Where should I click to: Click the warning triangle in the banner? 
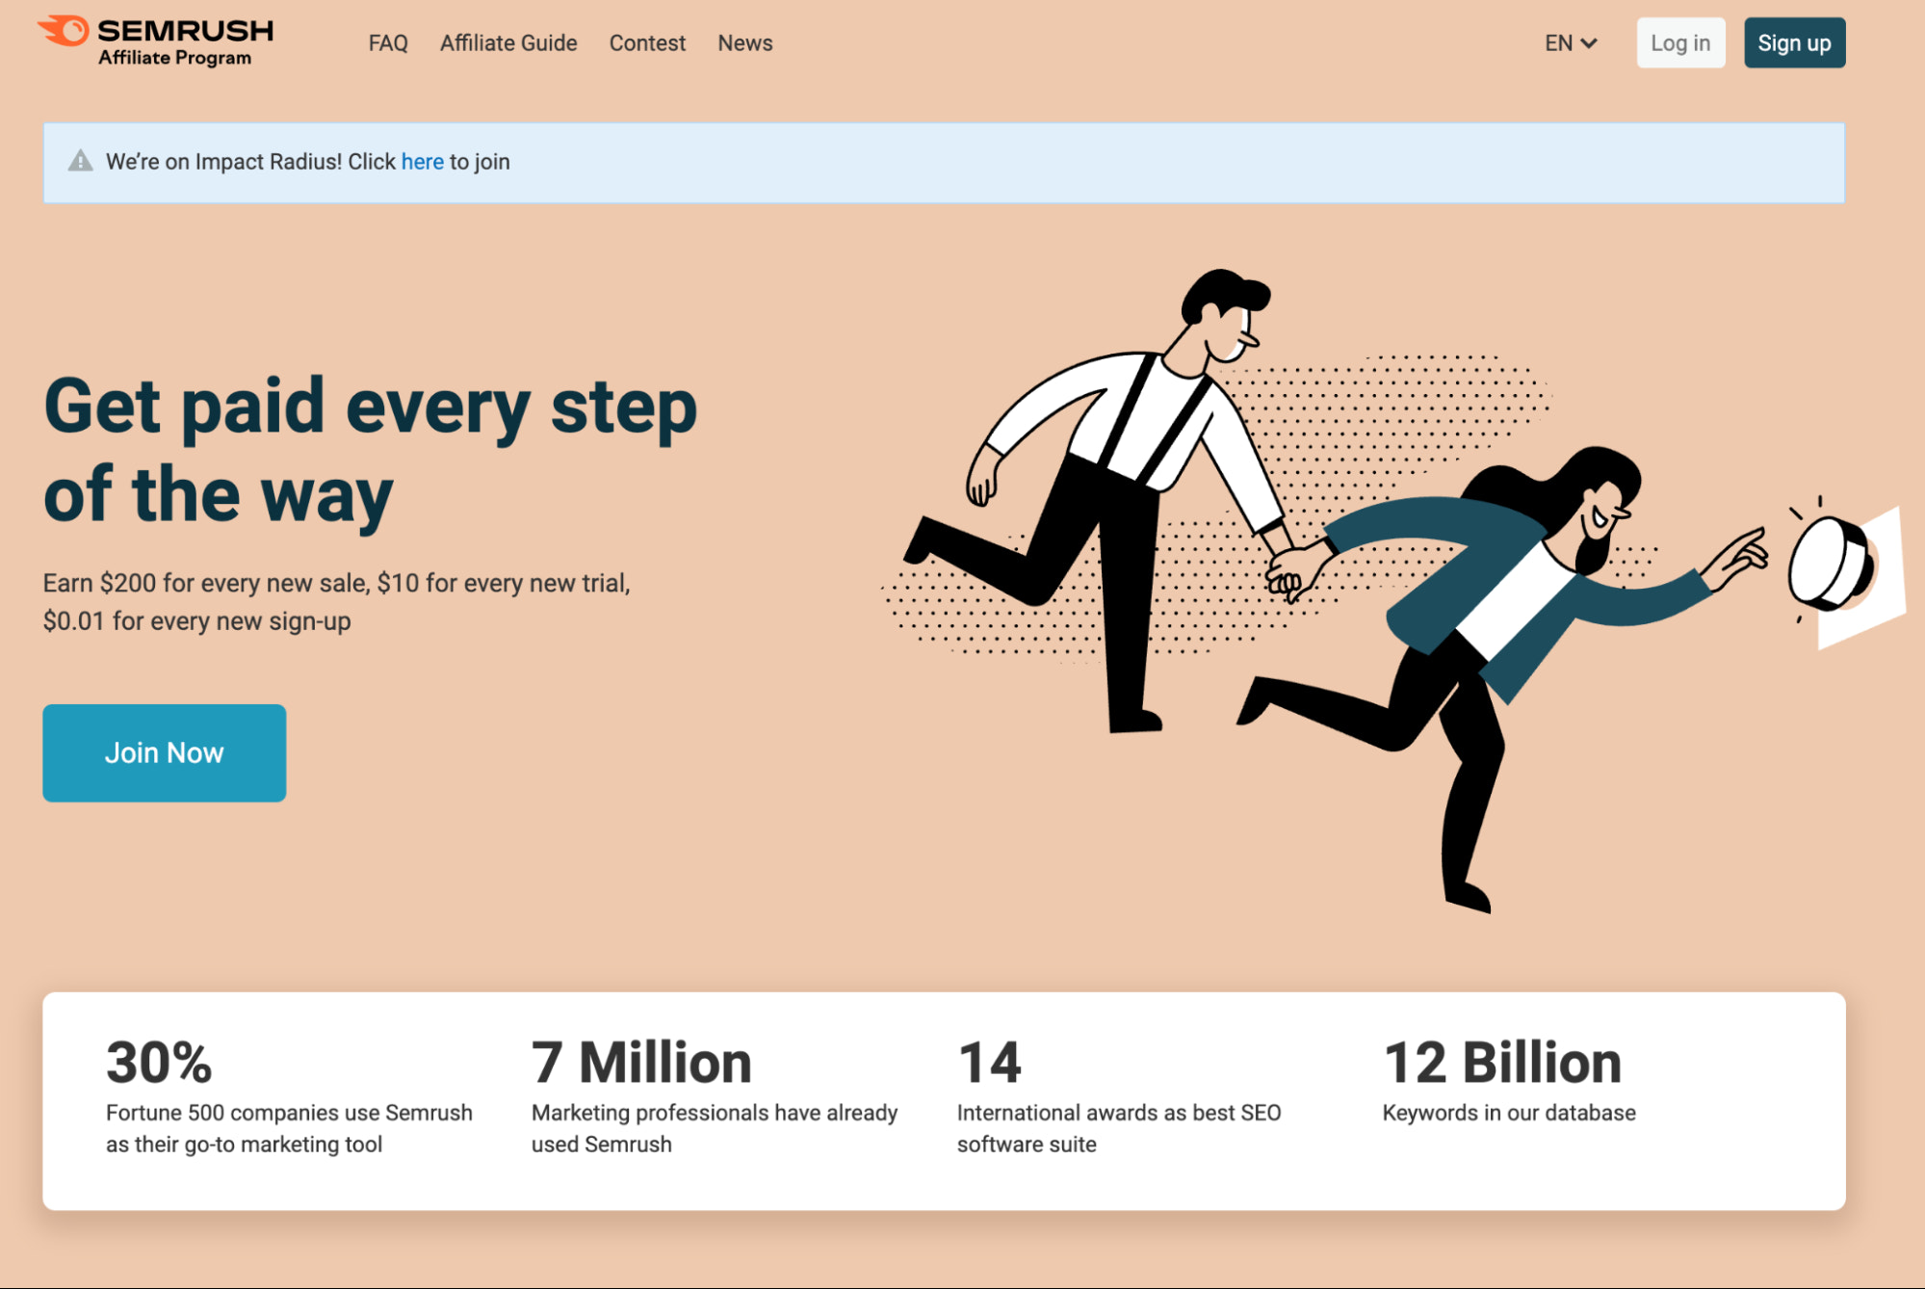(81, 161)
